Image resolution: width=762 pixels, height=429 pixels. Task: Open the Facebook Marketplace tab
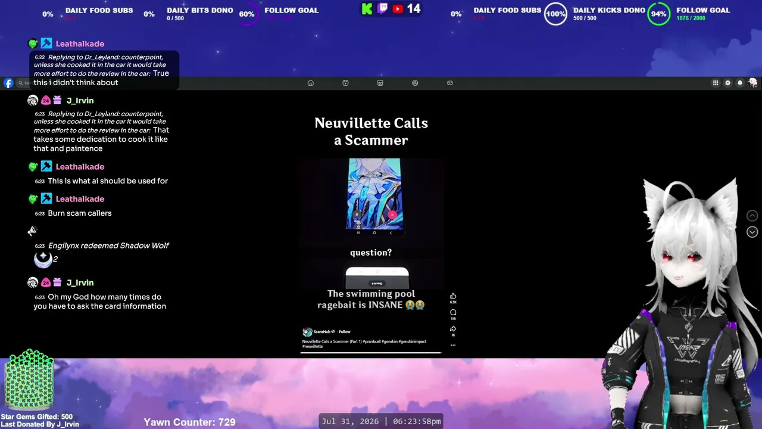click(x=380, y=83)
